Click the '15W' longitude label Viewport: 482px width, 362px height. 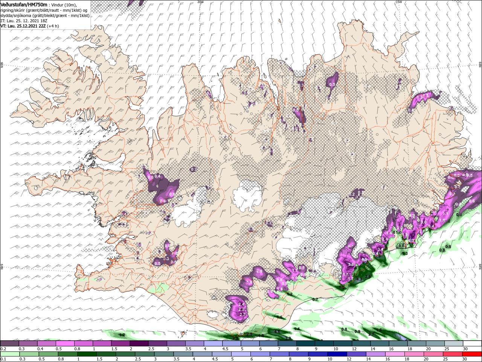pyautogui.click(x=399, y=2)
